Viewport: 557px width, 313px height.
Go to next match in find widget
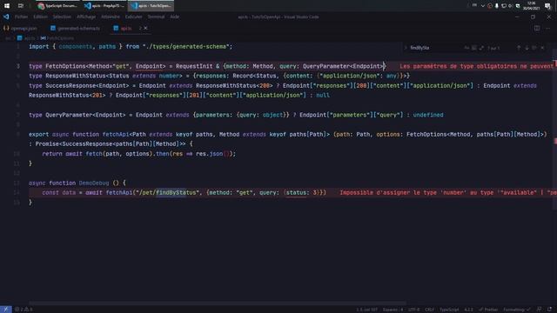[x=527, y=48]
